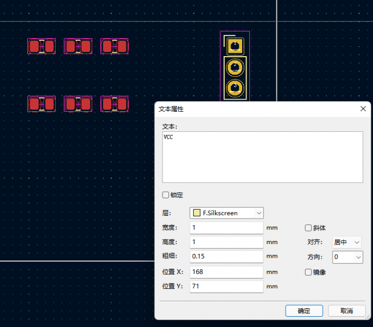The width and height of the screenshot is (373, 327).
Task: Enable the 斜体 checkbox
Action: pyautogui.click(x=308, y=228)
